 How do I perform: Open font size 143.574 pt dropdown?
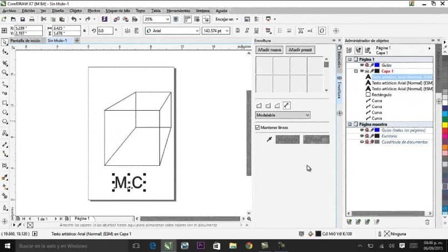(x=227, y=31)
